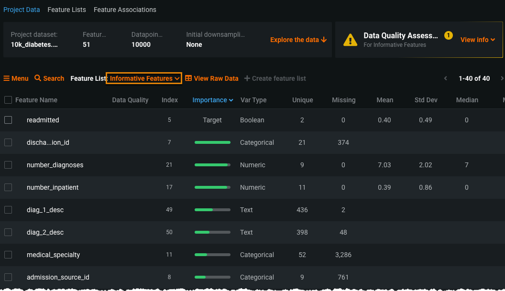Click the Missing column header
Viewport: 505px width, 291px height.
(343, 100)
